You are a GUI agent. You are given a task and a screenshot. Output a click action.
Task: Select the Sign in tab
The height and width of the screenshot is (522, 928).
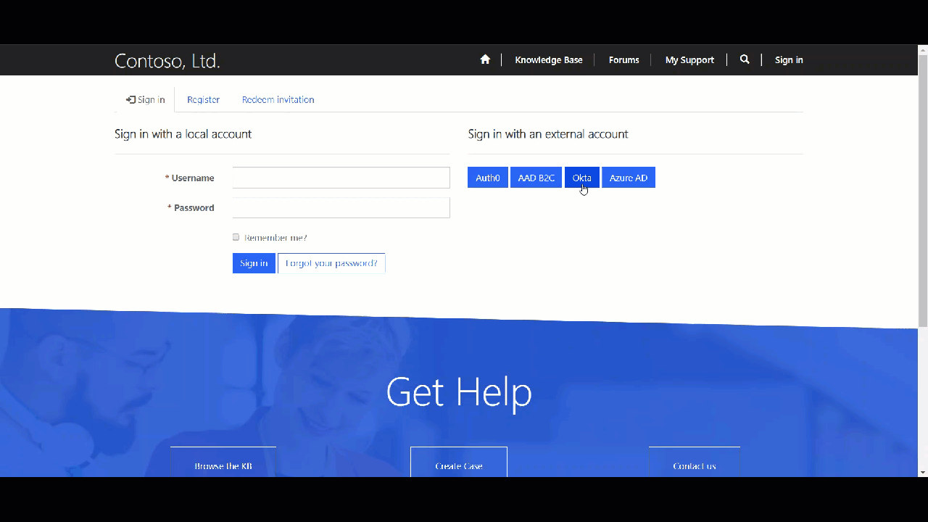tap(146, 100)
